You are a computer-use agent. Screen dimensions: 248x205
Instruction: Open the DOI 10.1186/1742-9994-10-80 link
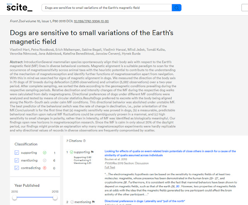pyautogui.click(x=91, y=21)
